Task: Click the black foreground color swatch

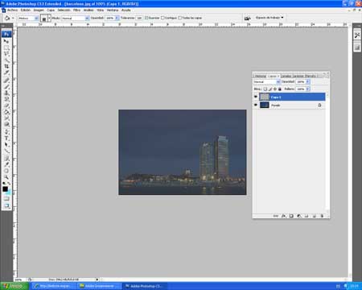Action: (5, 189)
